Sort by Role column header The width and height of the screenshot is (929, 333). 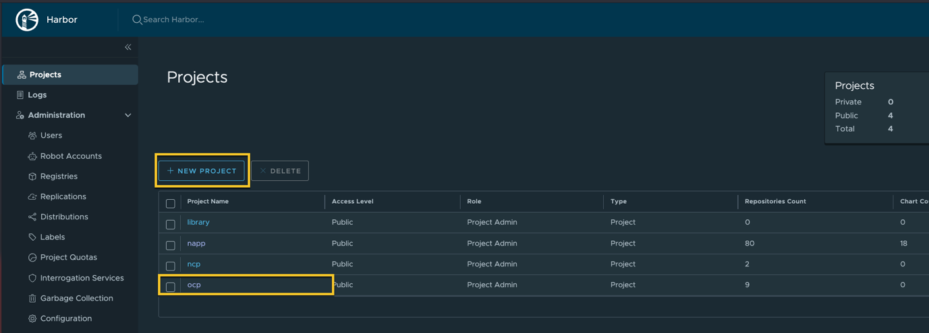pyautogui.click(x=474, y=201)
